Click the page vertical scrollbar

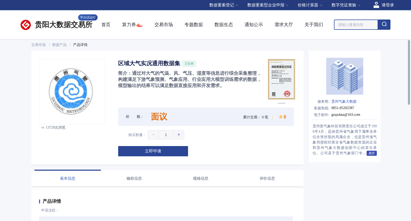(409, 72)
